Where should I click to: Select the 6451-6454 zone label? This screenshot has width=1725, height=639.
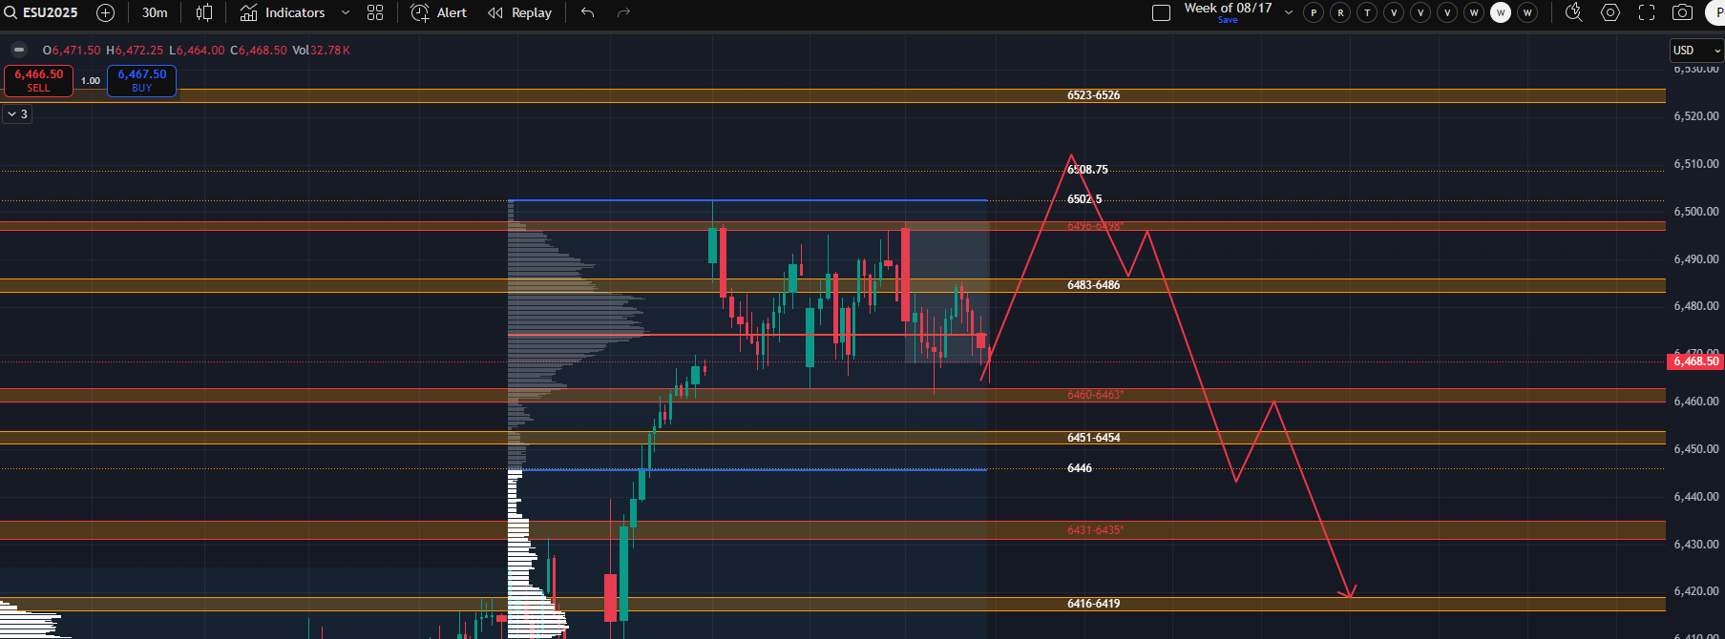[x=1093, y=438]
